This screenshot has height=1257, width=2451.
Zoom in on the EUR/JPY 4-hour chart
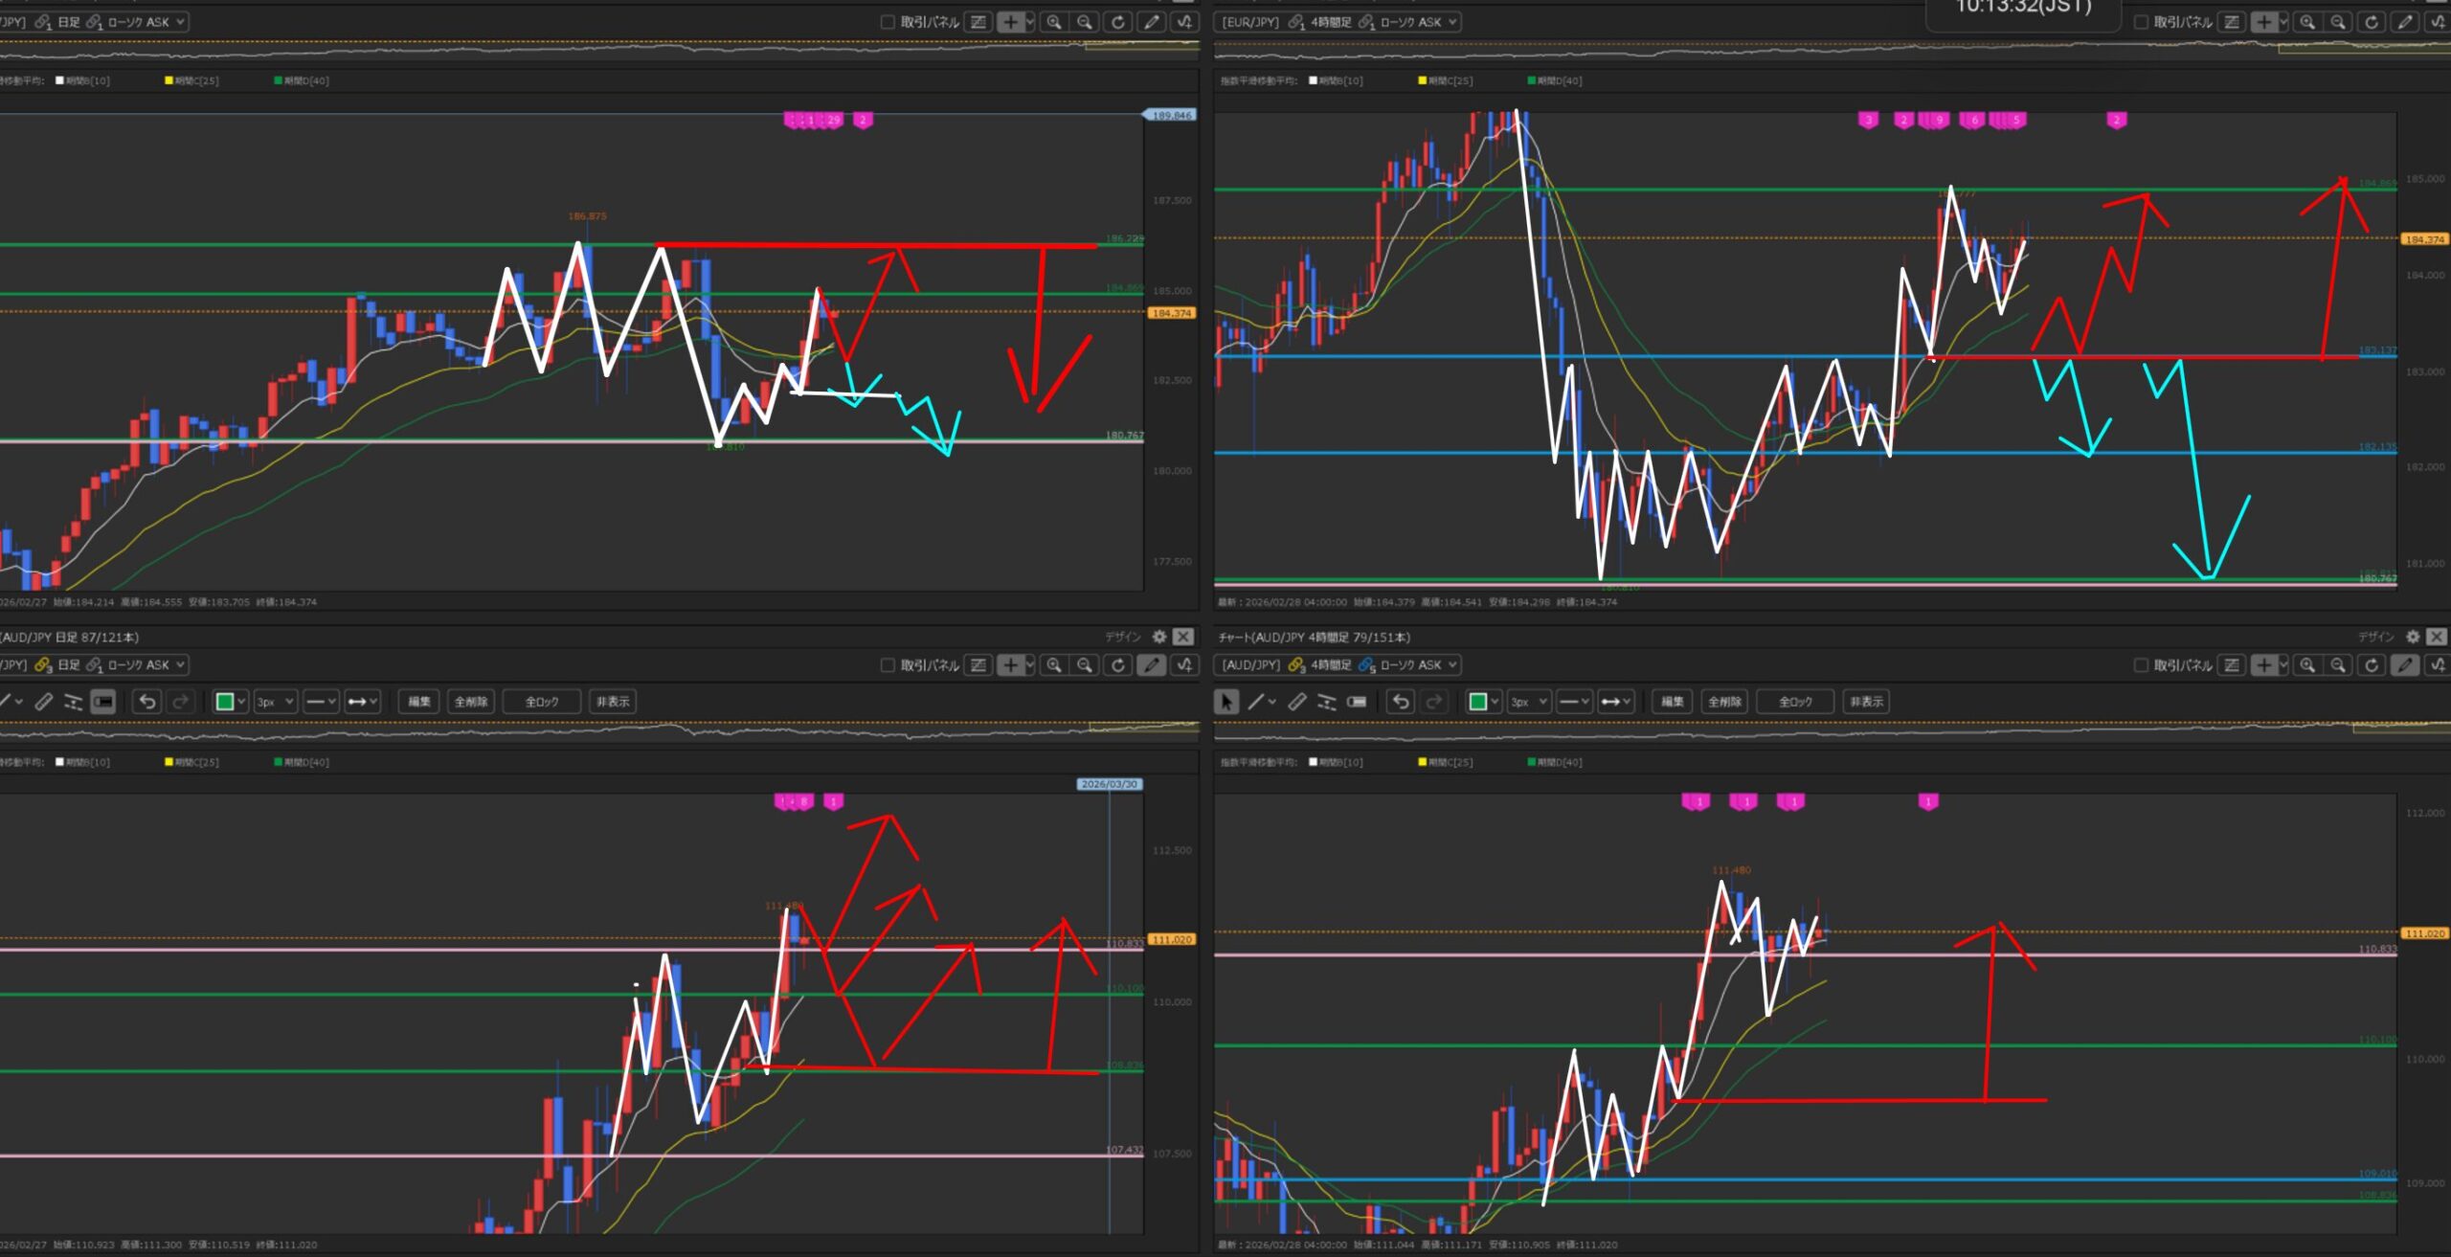click(x=2307, y=21)
